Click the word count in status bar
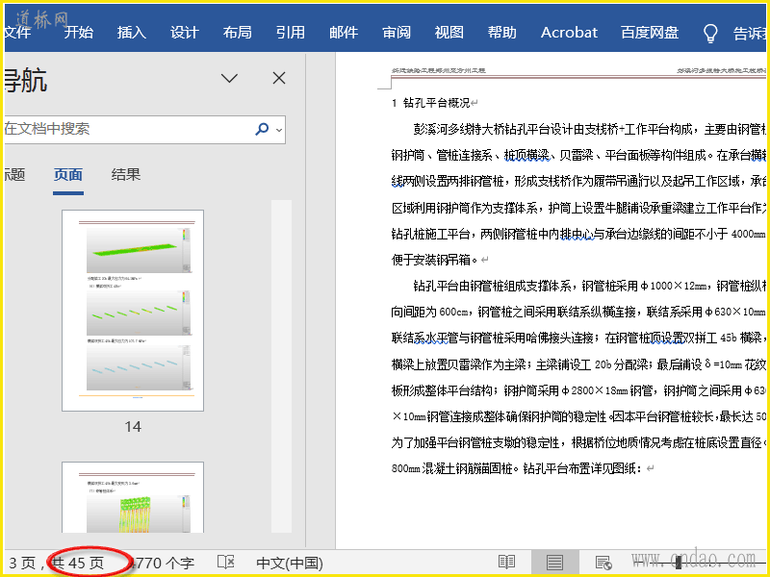 162,563
